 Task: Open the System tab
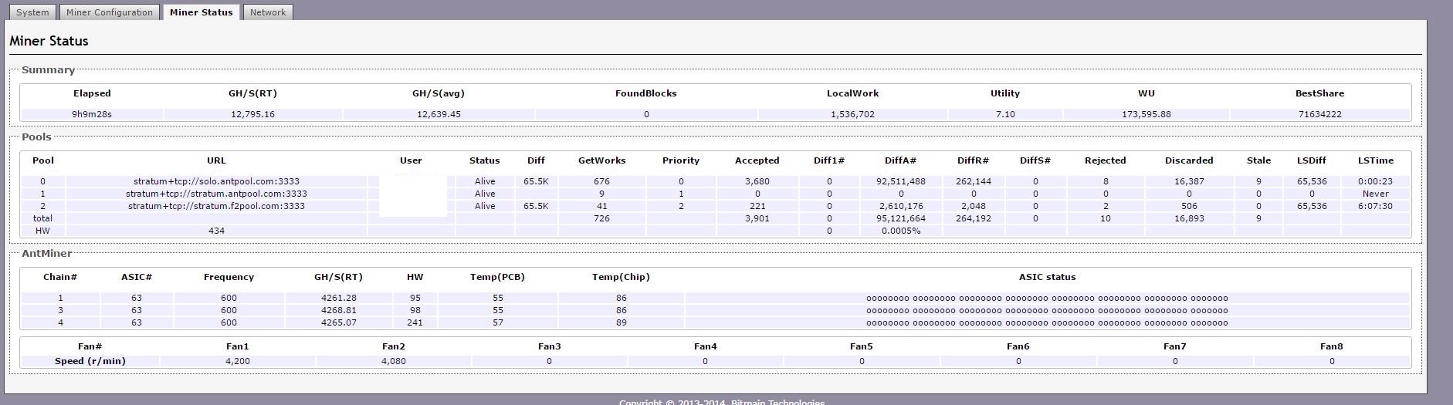point(32,12)
